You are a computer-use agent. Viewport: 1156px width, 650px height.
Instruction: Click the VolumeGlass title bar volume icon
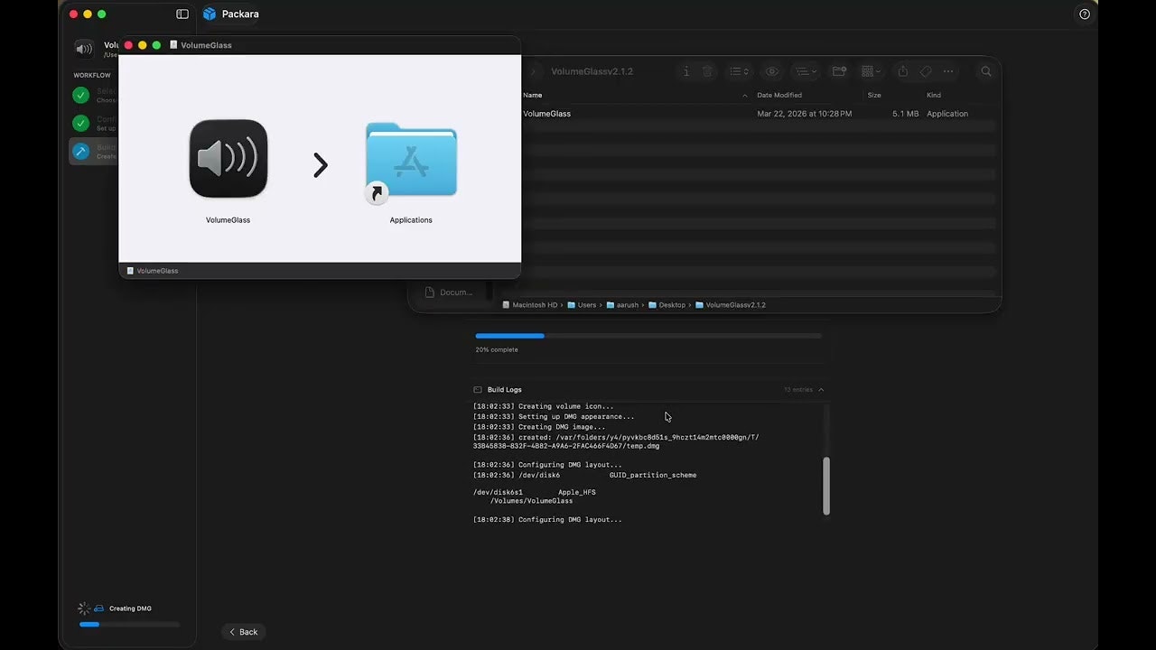pyautogui.click(x=173, y=45)
